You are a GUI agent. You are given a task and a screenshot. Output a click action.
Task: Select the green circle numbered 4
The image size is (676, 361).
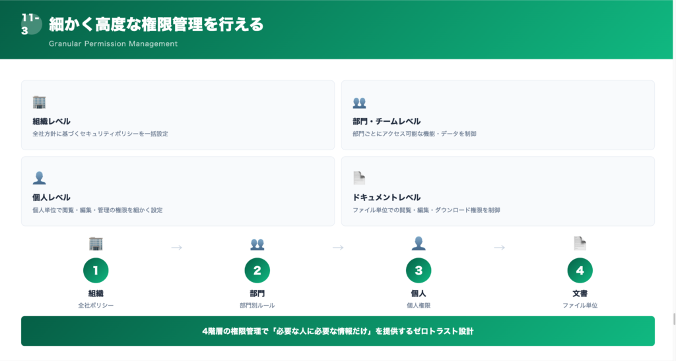point(580,271)
